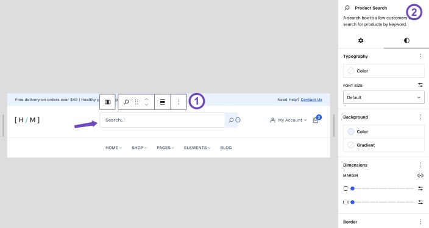Viewport: 429px width, 228px height.
Task: Switch to the Settings gear tab
Action: click(361, 40)
